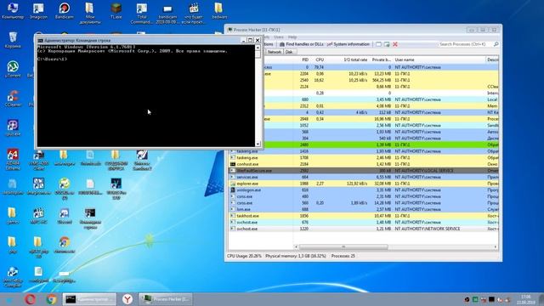Open Find handles or DLLs in Process Hacker
The image size is (544, 306).
(301, 44)
